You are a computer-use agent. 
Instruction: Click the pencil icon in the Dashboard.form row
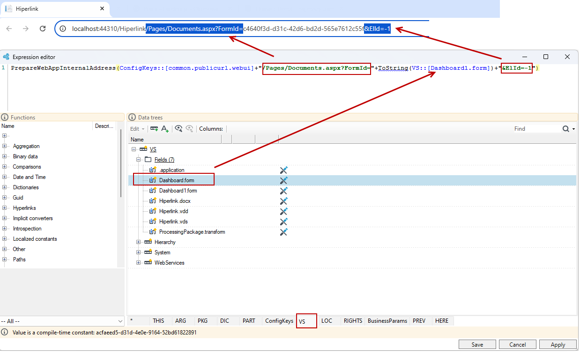tap(283, 180)
